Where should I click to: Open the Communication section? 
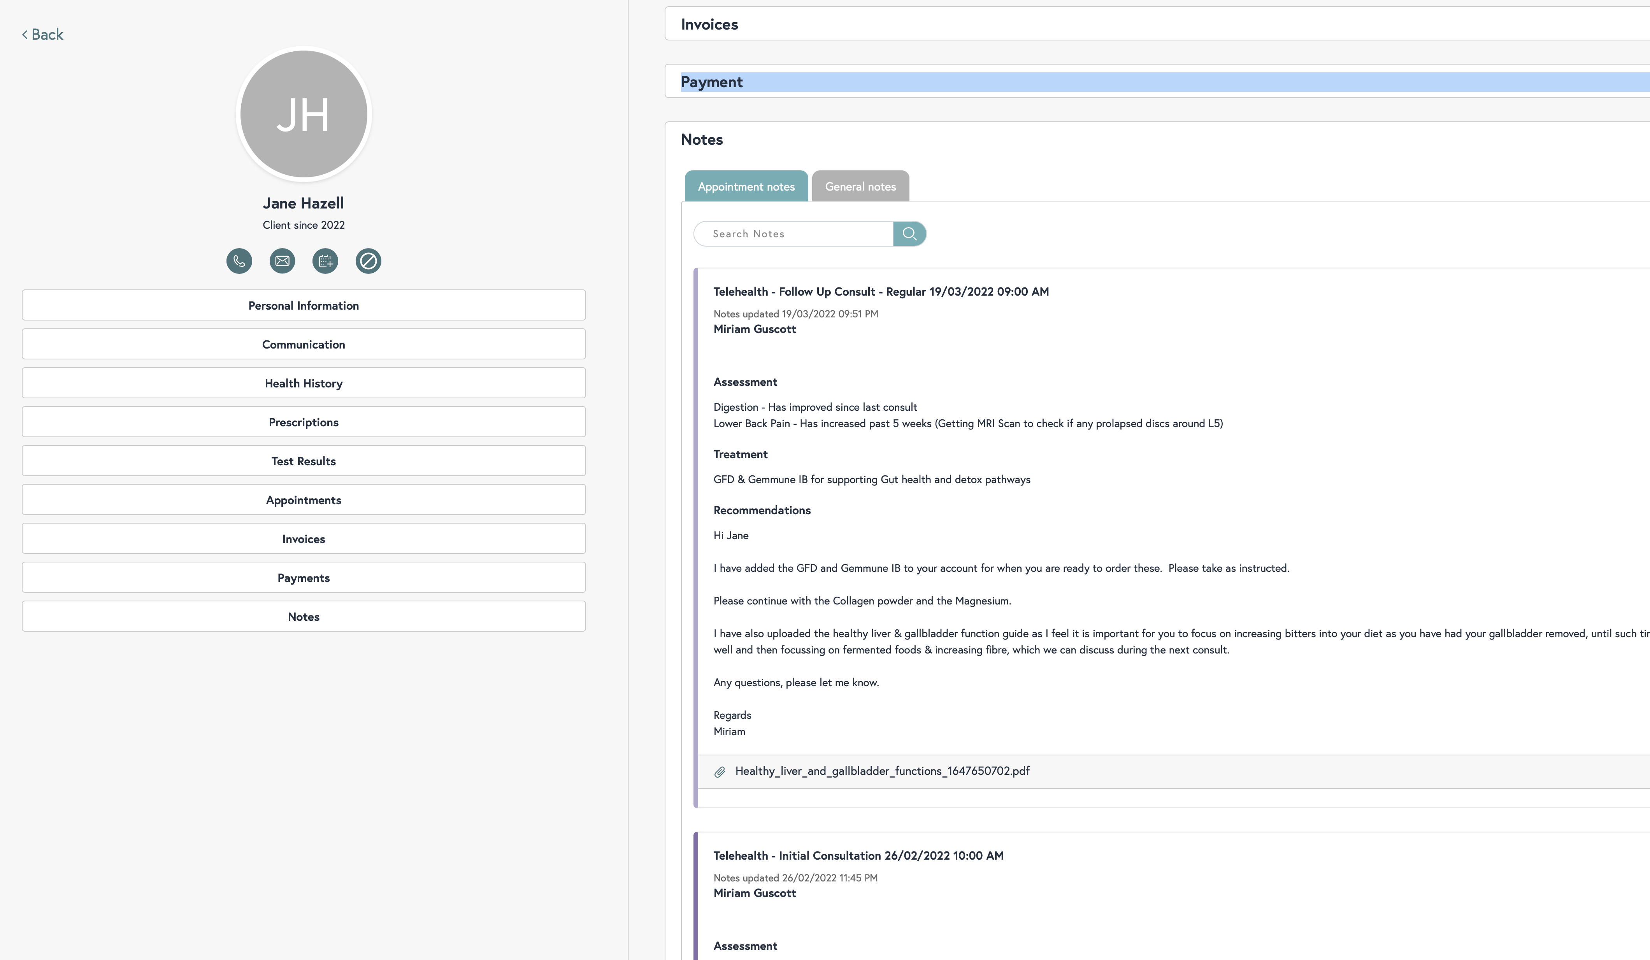[x=303, y=344]
